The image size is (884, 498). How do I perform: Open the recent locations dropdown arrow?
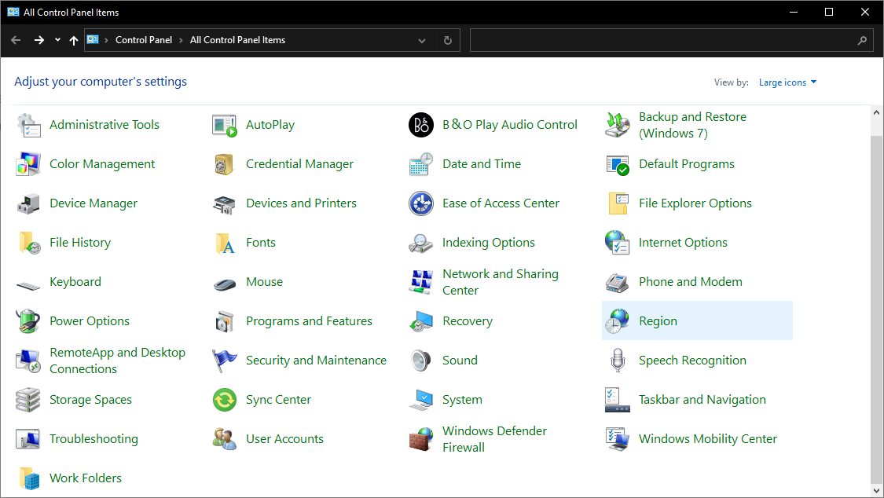point(57,40)
